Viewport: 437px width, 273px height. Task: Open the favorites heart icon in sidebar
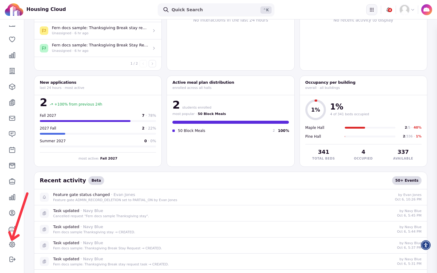coord(12,39)
